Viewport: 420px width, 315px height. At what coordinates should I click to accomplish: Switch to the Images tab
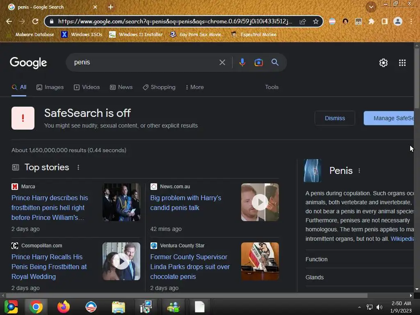(50, 87)
